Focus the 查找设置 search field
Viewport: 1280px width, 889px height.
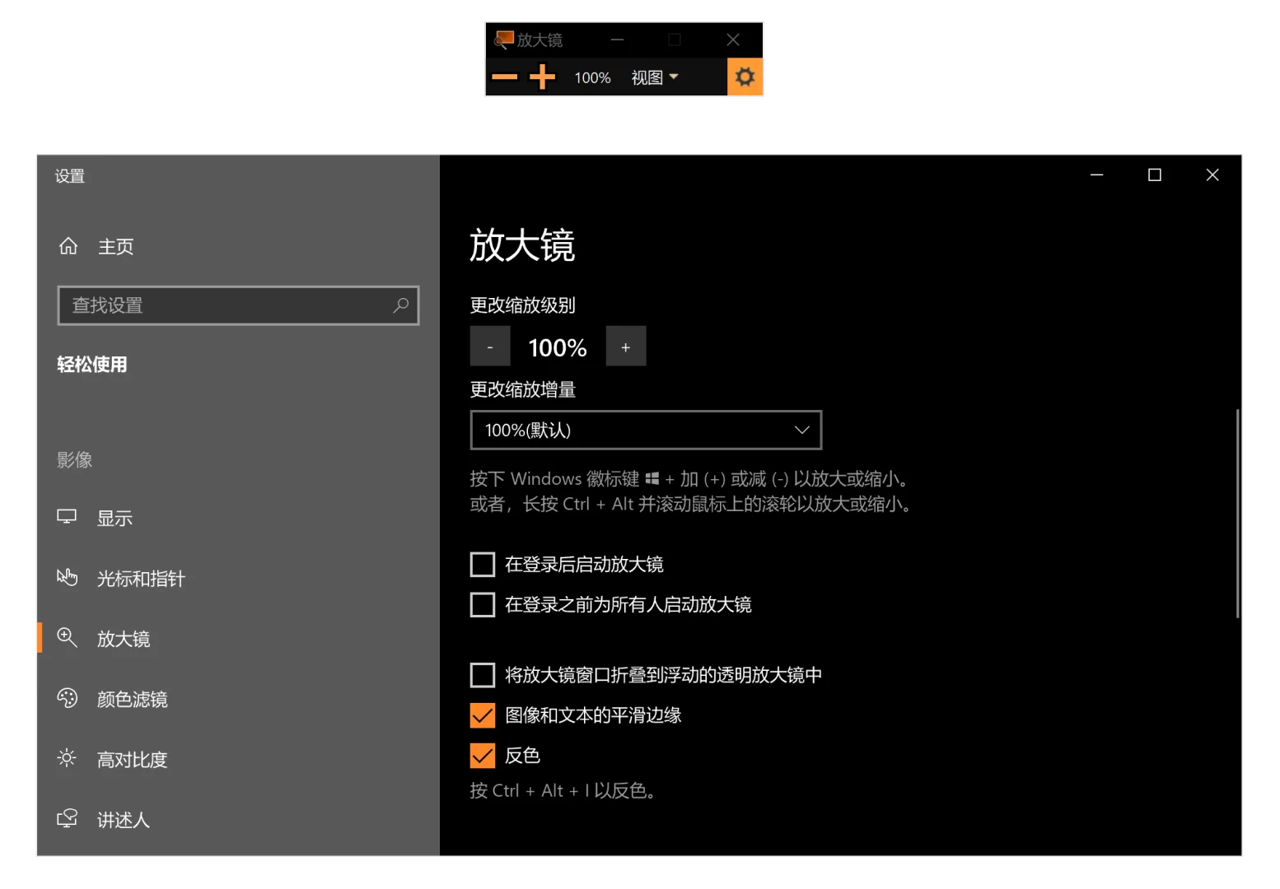pyautogui.click(x=238, y=305)
